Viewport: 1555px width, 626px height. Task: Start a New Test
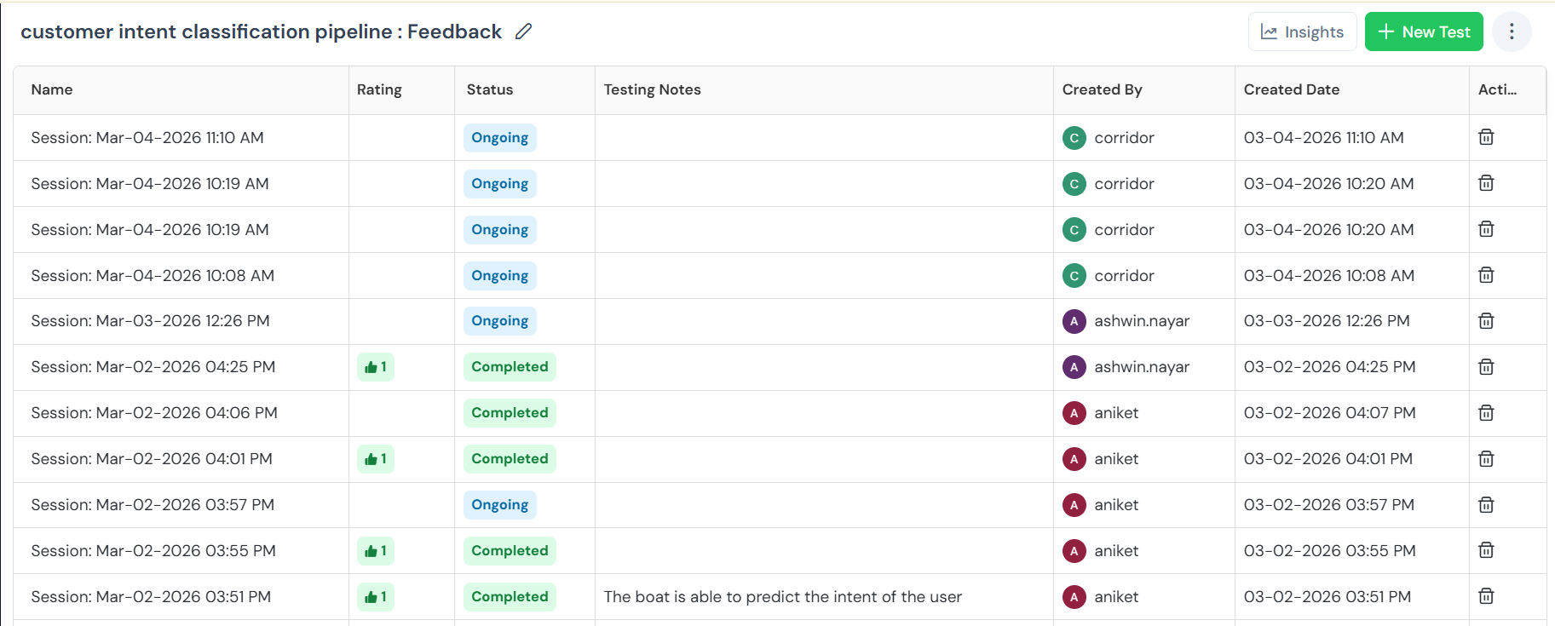[1423, 32]
